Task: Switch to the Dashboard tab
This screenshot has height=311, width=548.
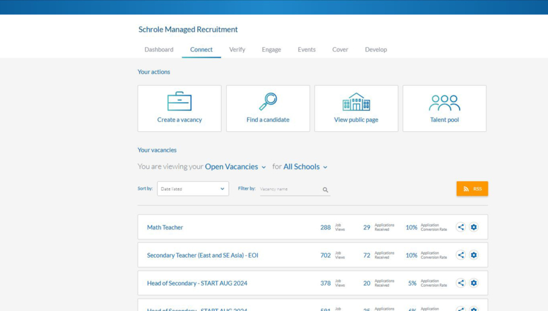Action: pos(159,50)
